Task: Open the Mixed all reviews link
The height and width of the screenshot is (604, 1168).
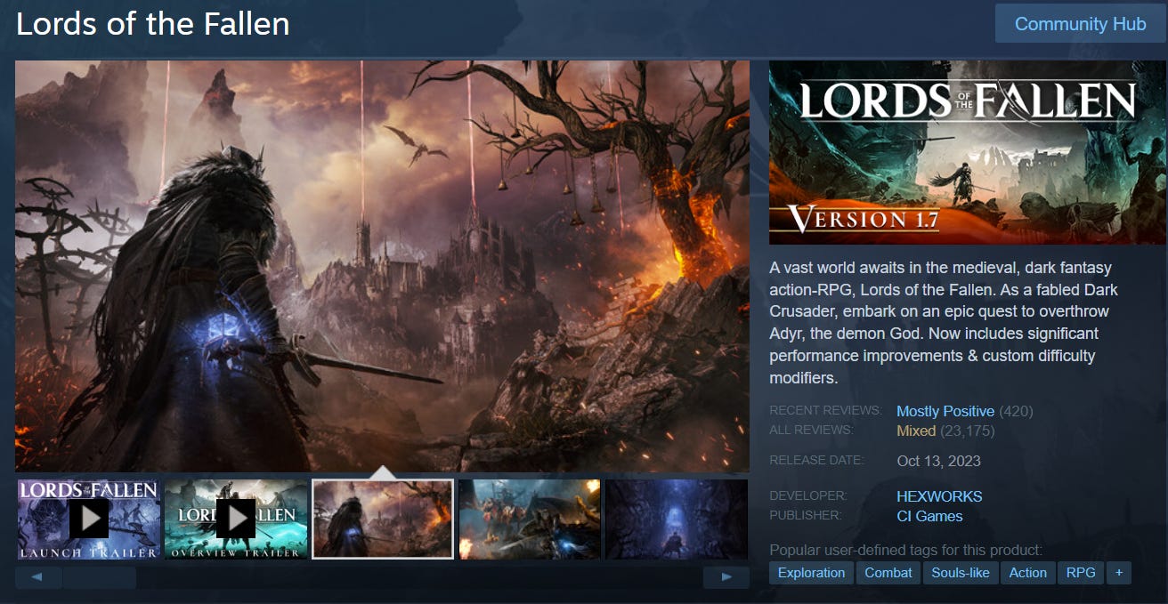Action: pos(916,431)
